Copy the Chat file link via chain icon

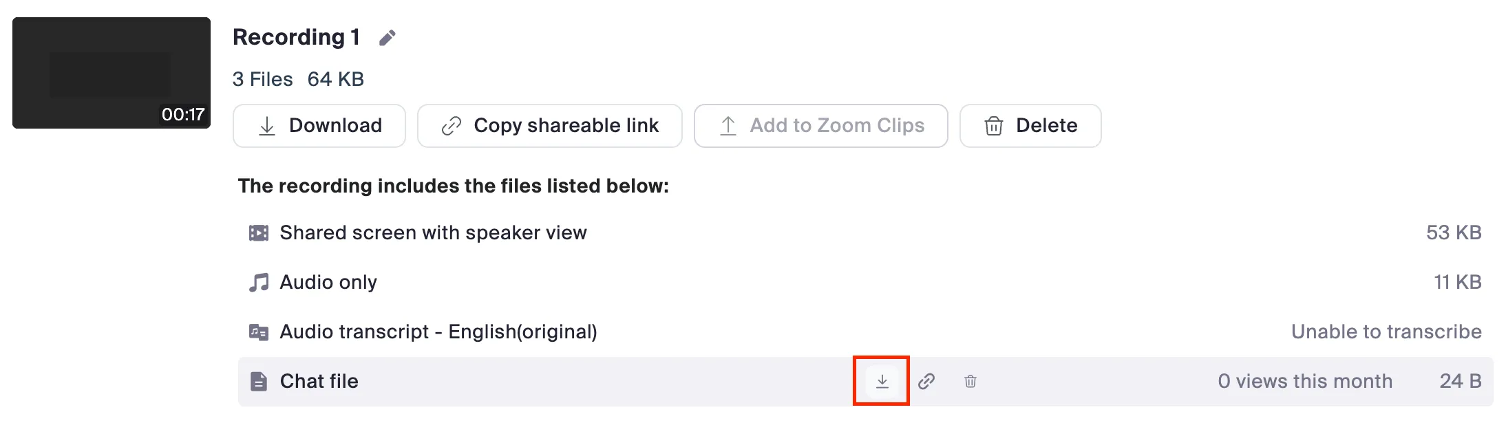point(926,381)
